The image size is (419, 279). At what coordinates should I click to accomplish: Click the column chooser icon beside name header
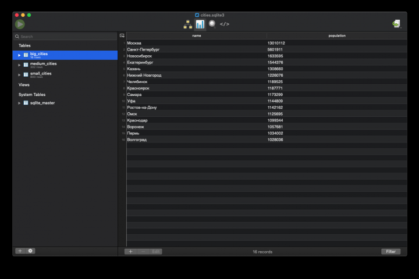tap(122, 35)
